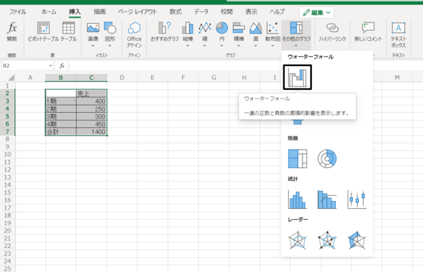The image size is (423, 272).
Task: Expand the 散布図 dropdown arrow
Action: (272, 46)
